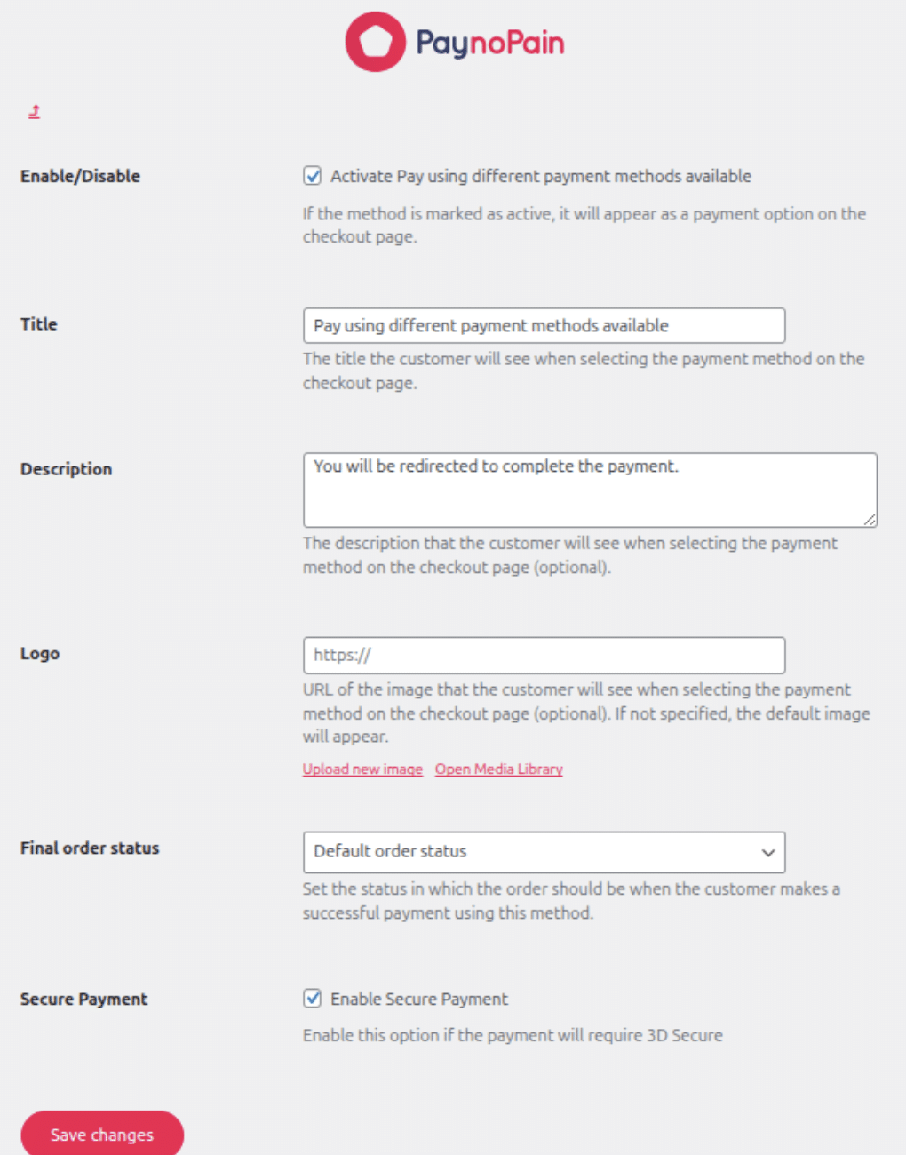Toggle the Activate Pay checkbox
This screenshot has width=906, height=1155.
click(313, 176)
